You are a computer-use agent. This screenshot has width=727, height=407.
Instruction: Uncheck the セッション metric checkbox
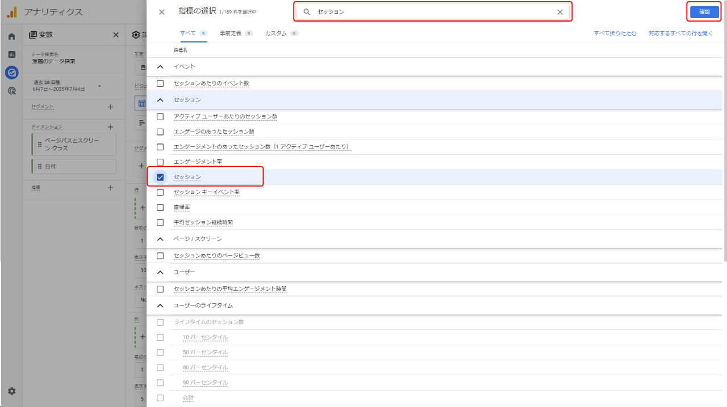click(x=160, y=177)
